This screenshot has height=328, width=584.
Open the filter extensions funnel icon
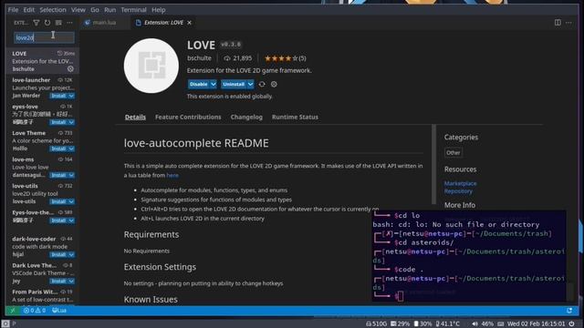(x=36, y=23)
